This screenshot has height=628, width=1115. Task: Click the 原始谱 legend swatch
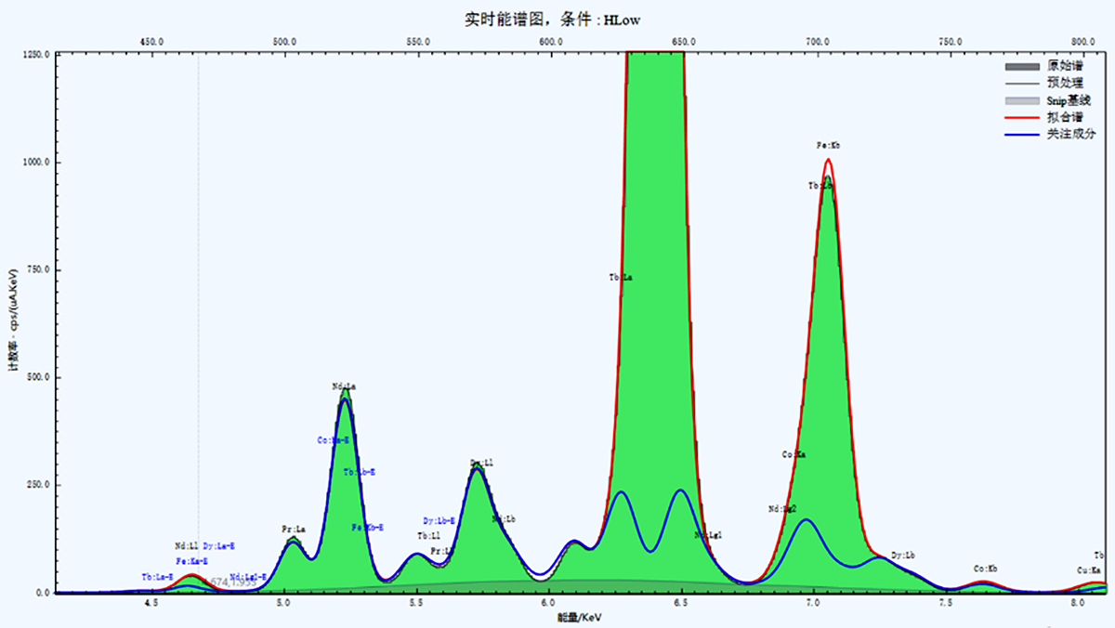pyautogui.click(x=1022, y=66)
